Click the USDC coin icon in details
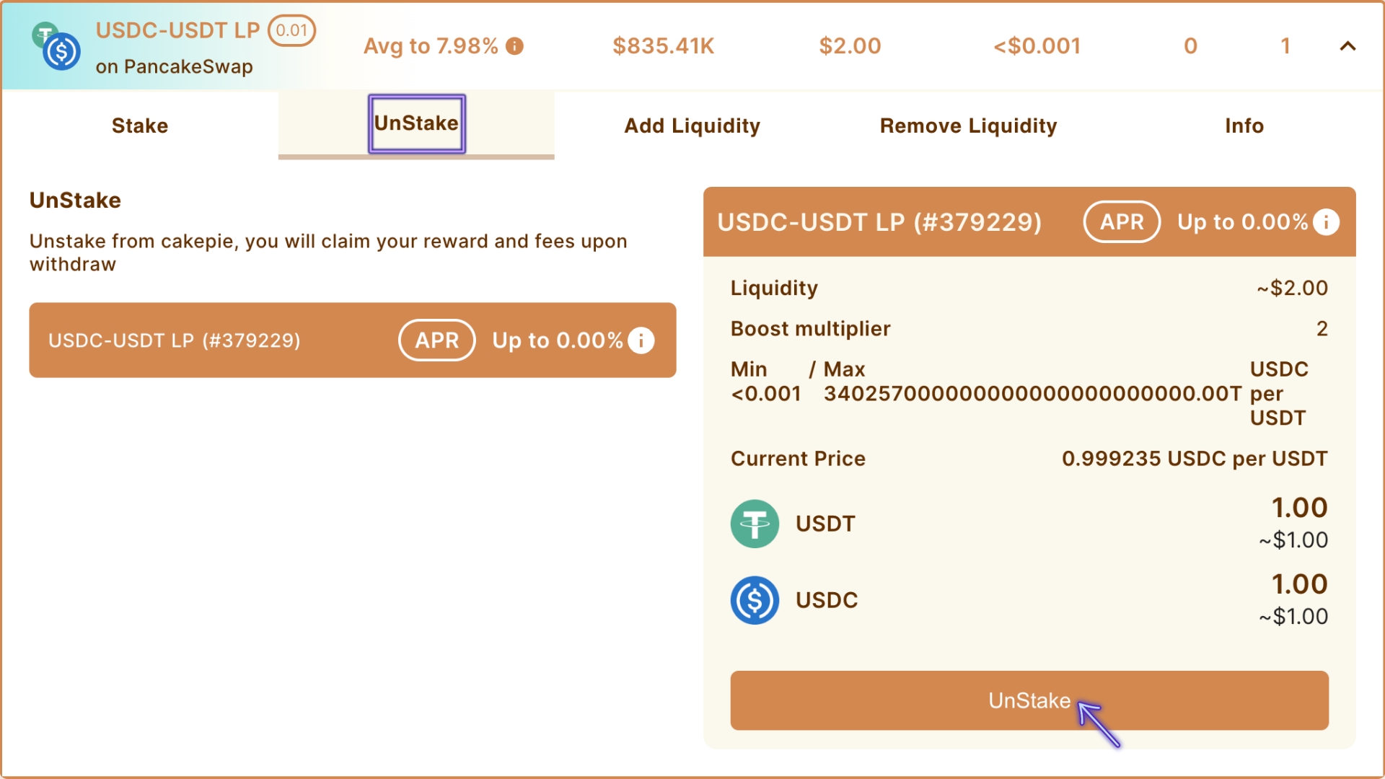Viewport: 1385px width, 779px height. click(x=755, y=600)
